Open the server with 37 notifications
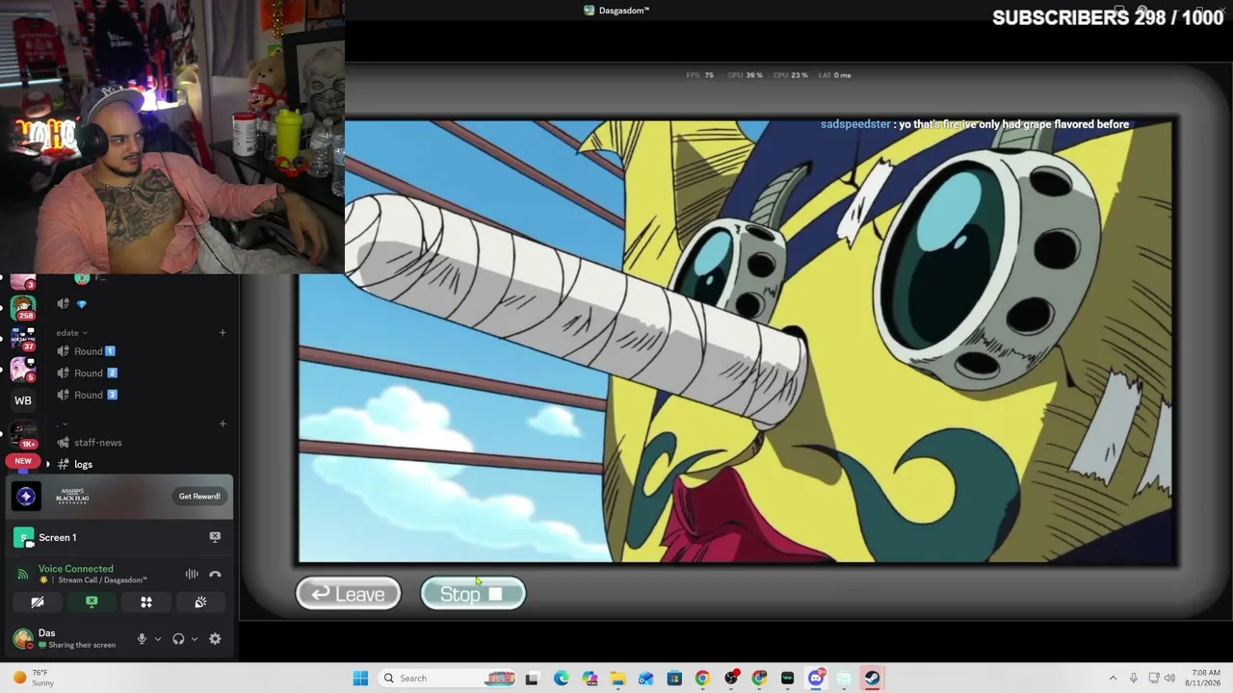This screenshot has width=1233, height=693. [23, 339]
